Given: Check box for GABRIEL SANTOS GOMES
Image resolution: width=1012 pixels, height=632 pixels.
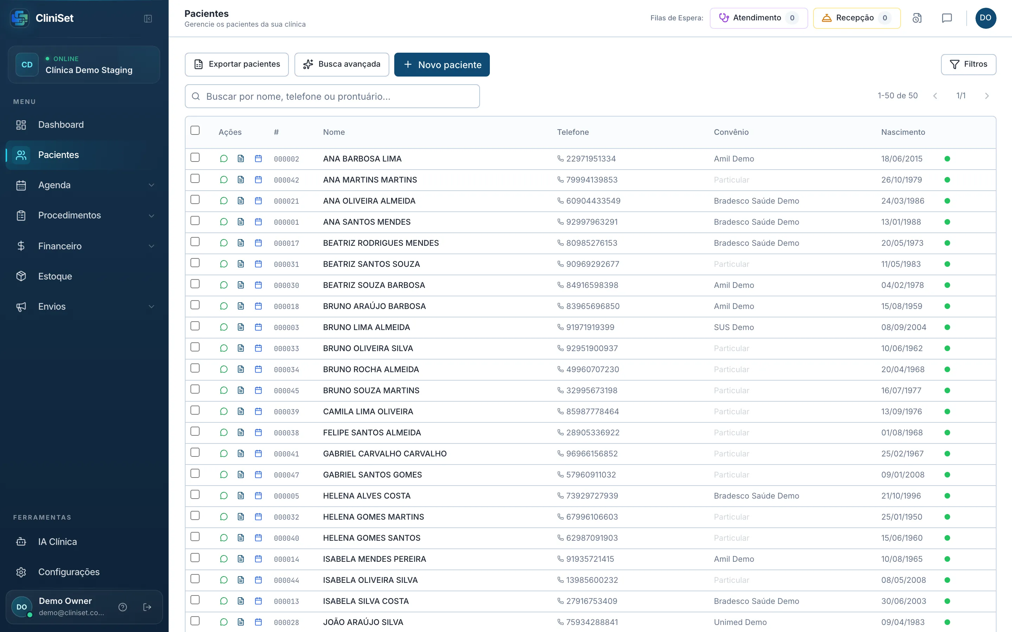Looking at the screenshot, I should coord(195,474).
